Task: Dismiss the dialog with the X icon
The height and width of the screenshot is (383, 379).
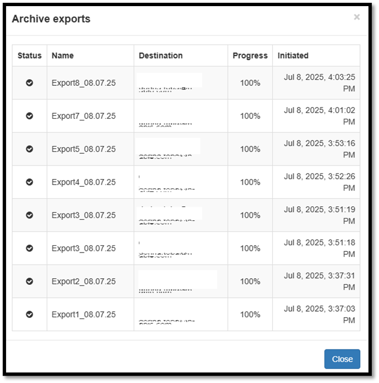Action: coord(357,17)
